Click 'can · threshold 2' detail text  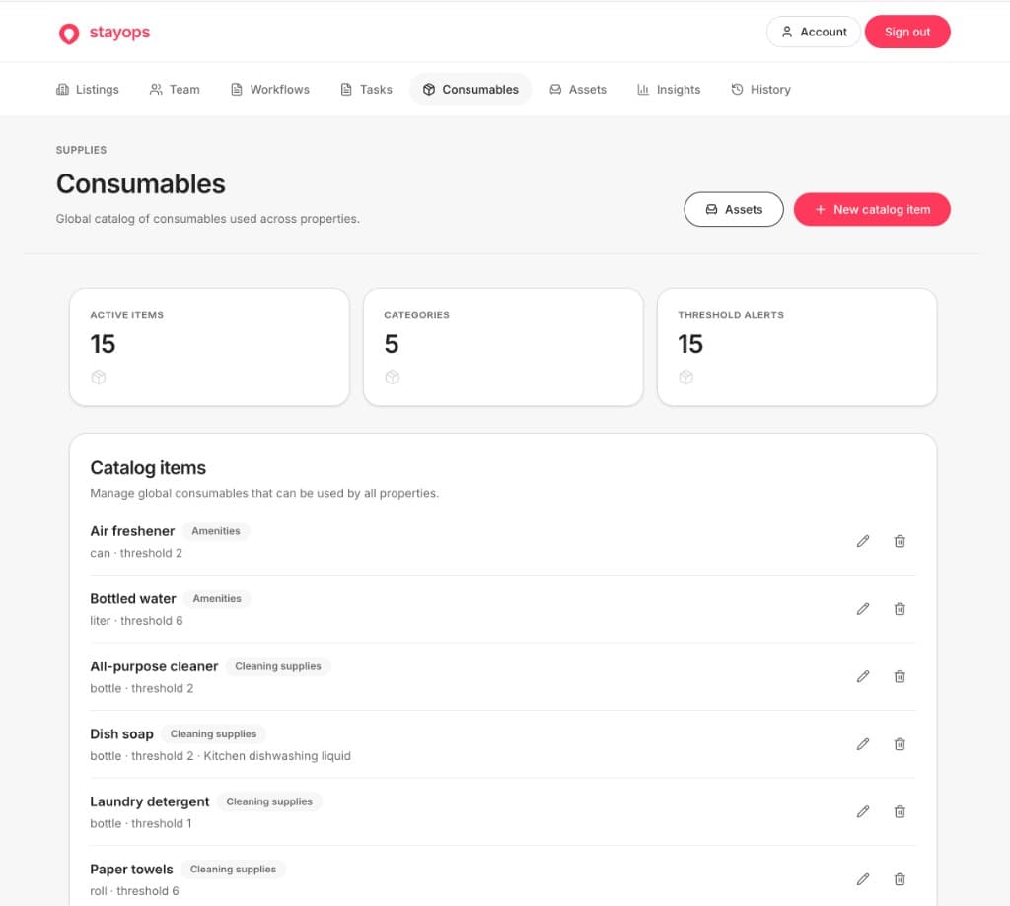click(x=136, y=553)
